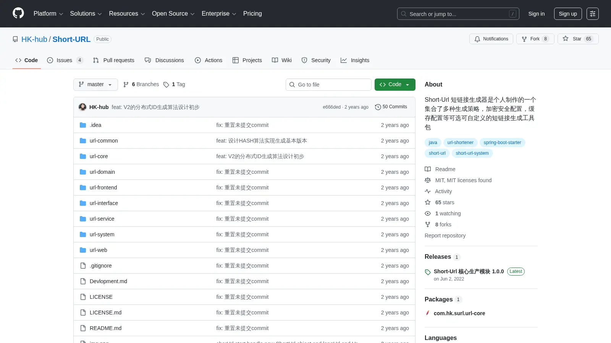The image size is (611, 343).
Task: Click the star icon next to 65 stars
Action: 428,202
